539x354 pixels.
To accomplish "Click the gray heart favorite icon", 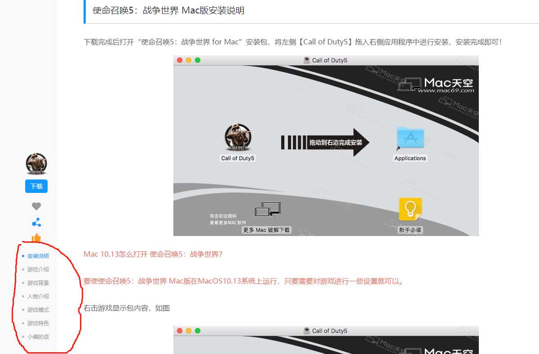I will [x=36, y=206].
